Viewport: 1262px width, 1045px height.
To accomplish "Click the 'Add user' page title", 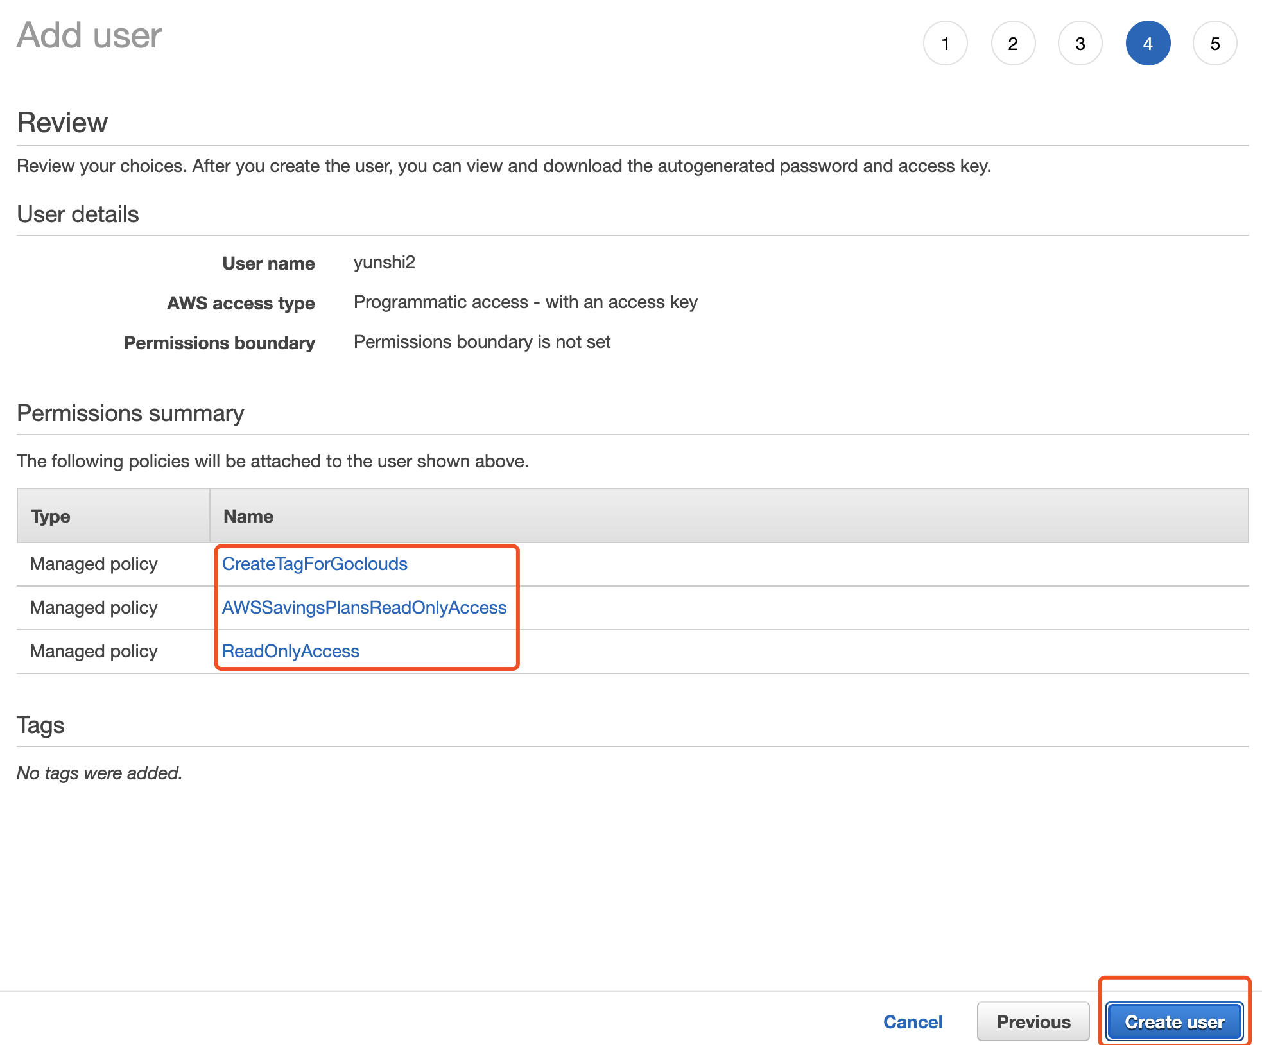I will 89,35.
